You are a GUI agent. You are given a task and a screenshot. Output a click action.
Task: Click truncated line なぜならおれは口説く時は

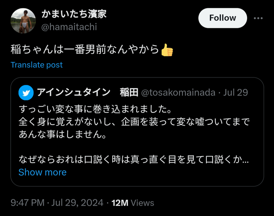pos(134,160)
